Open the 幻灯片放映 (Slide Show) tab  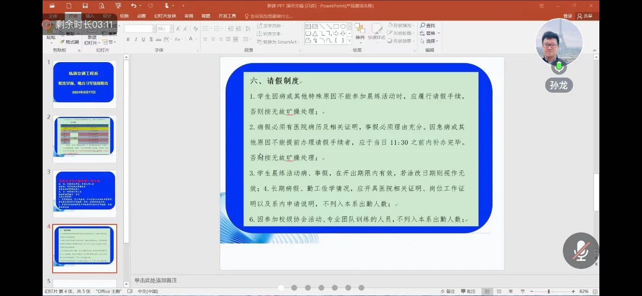coord(165,16)
